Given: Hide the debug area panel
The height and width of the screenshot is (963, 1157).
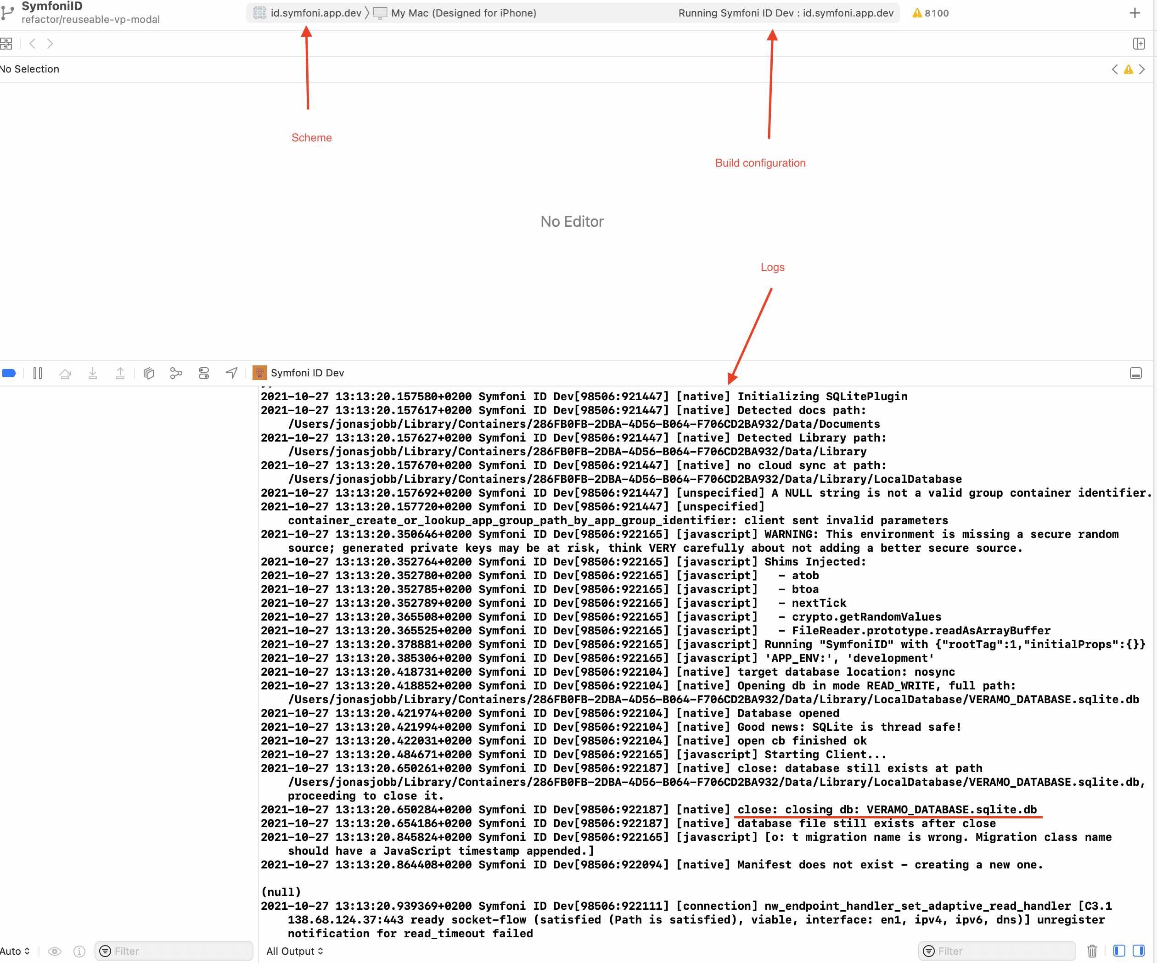Looking at the screenshot, I should [x=1135, y=374].
